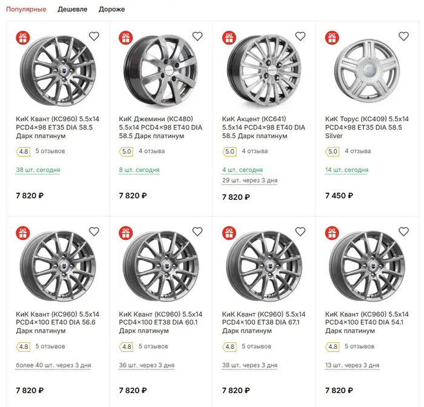
Task: Click 29 шт. через 3 дня availability
Action: click(x=250, y=180)
